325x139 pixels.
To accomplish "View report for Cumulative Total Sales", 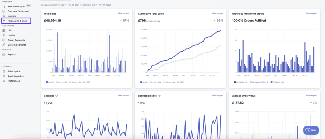I will coord(217,13).
